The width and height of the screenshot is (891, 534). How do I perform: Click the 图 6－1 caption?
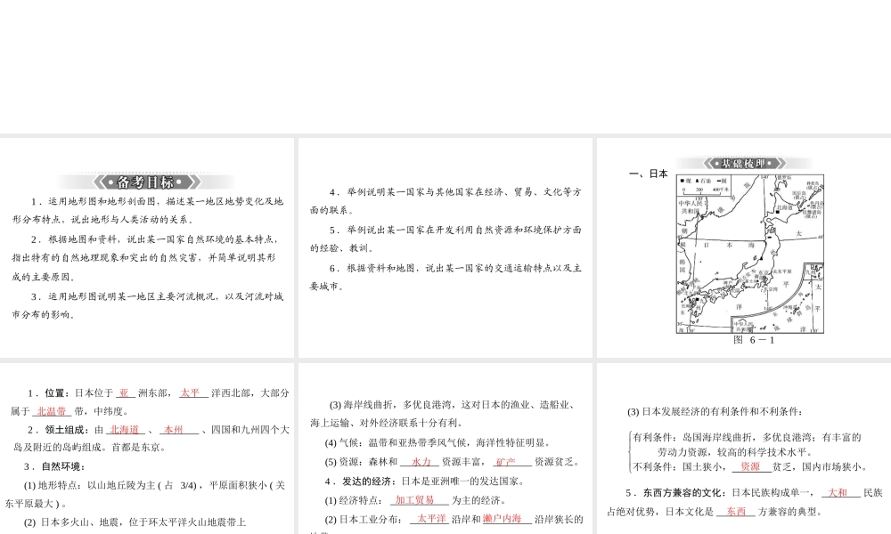click(754, 340)
